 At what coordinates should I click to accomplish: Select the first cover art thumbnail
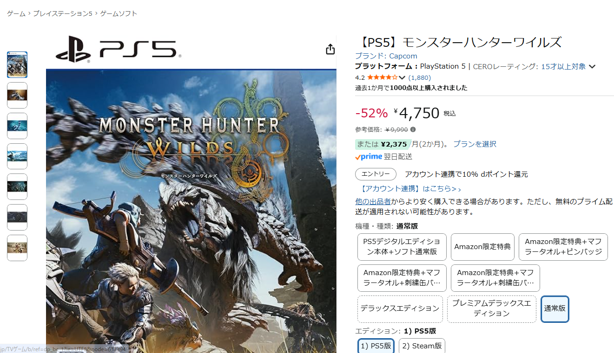pos(17,64)
